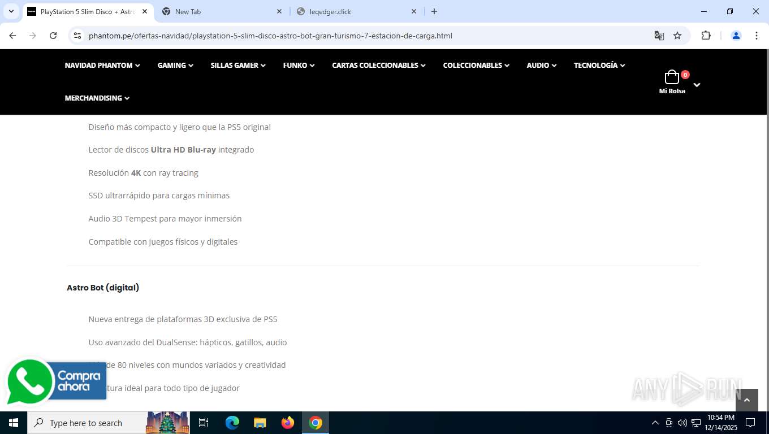This screenshot has width=769, height=434.
Task: Select the 'Audio 3D Tempest' line
Action: (x=165, y=219)
